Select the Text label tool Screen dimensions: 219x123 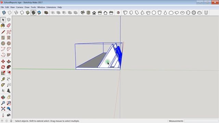9,85
